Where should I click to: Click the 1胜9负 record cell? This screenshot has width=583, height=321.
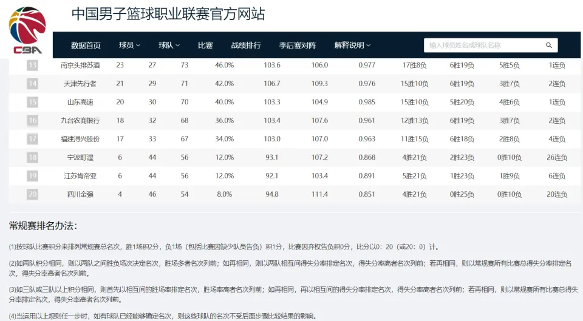(510, 176)
